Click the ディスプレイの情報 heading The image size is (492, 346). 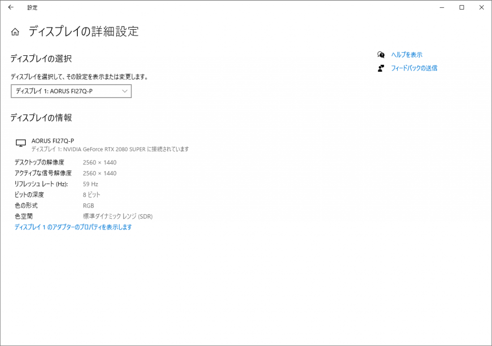pos(41,118)
